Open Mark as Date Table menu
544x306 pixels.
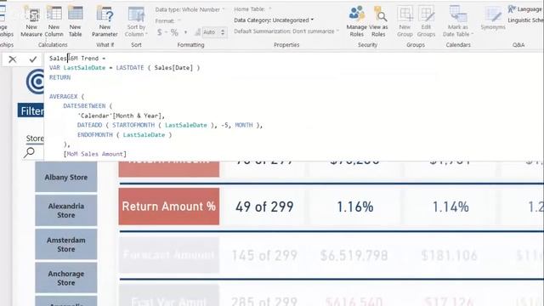click(x=458, y=21)
